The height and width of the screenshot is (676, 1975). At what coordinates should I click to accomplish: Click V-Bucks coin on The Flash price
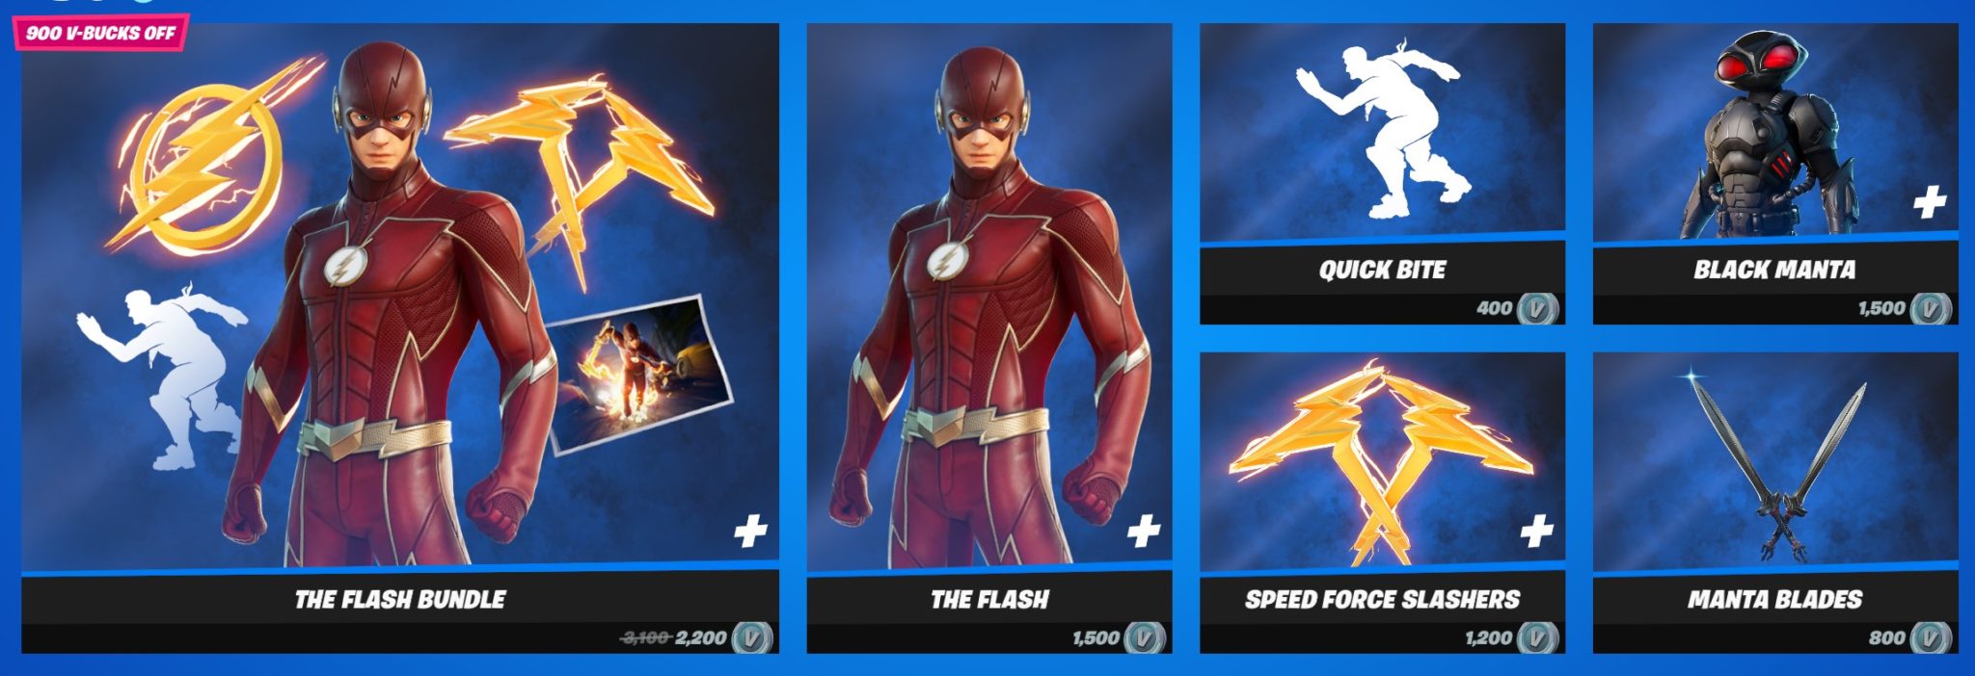pos(1145,637)
